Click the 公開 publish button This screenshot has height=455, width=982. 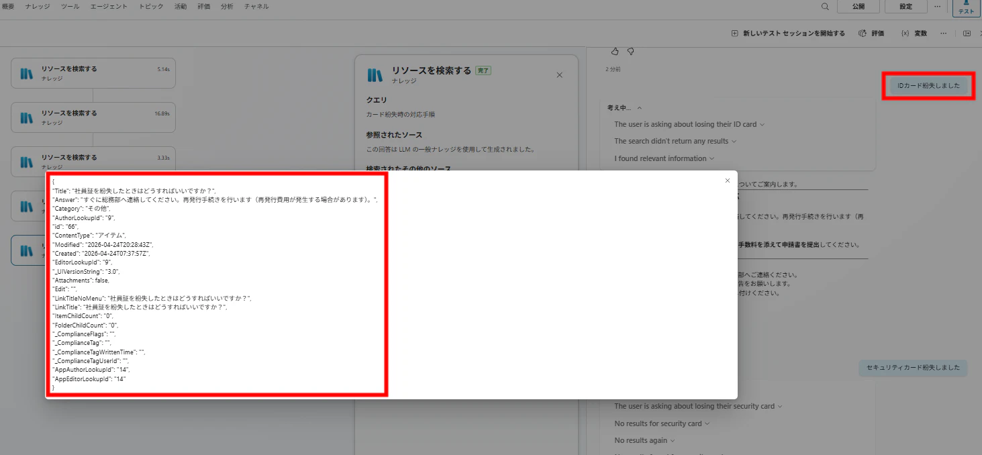[858, 6]
